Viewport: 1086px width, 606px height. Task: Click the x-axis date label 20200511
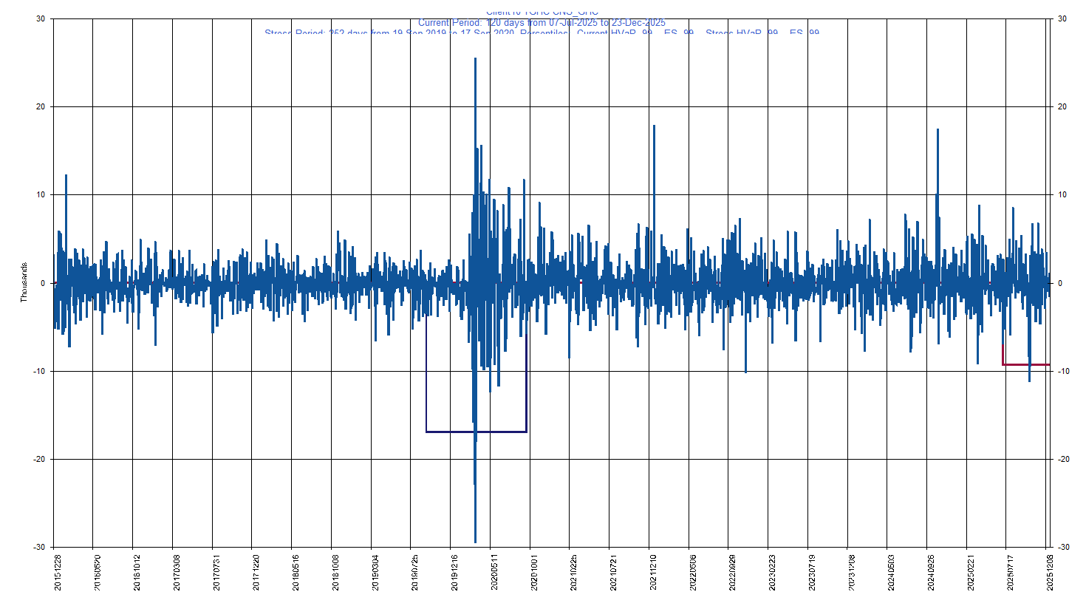click(x=495, y=573)
